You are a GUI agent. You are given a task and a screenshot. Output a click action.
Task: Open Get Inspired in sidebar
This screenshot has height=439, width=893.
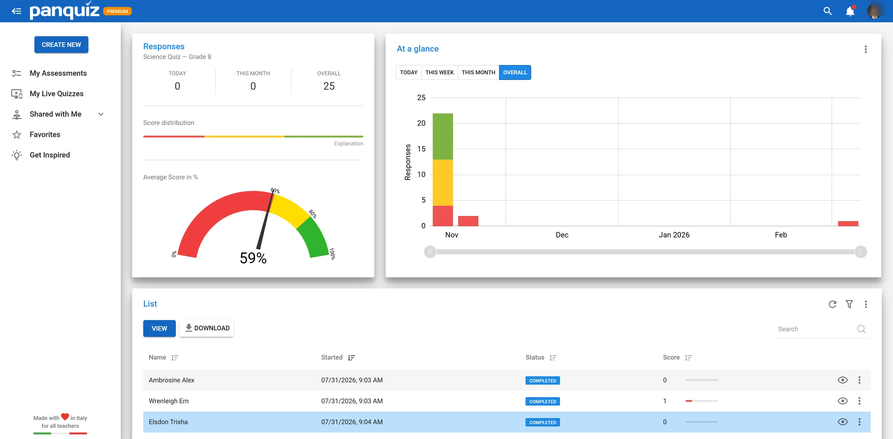point(50,155)
